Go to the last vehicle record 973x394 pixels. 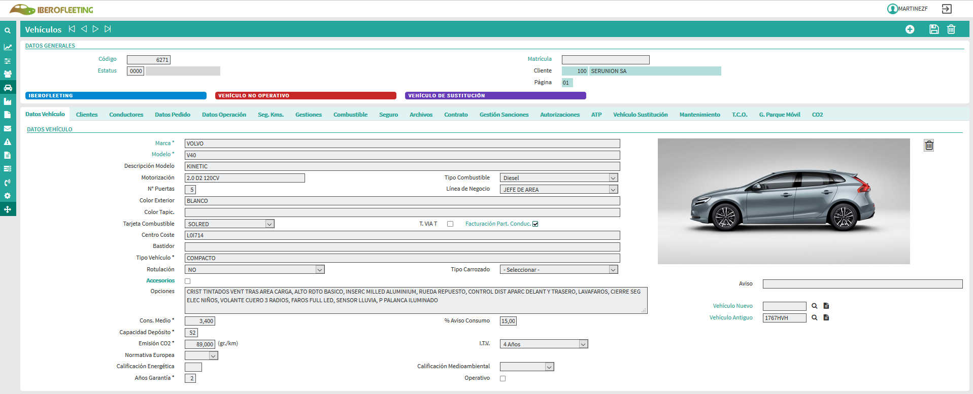coord(108,29)
